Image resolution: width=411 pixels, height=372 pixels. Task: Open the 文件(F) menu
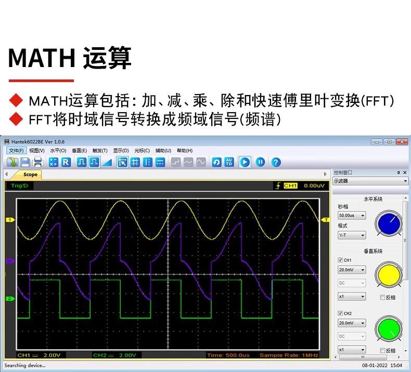(16, 151)
